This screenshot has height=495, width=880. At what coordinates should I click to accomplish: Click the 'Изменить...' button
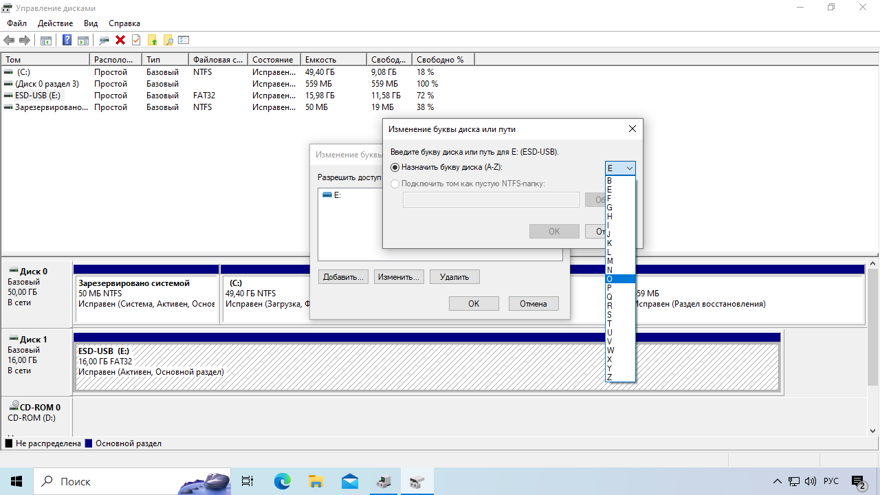click(x=399, y=277)
